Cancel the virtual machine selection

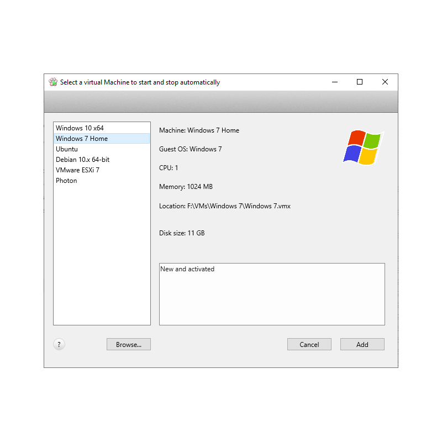click(x=309, y=344)
